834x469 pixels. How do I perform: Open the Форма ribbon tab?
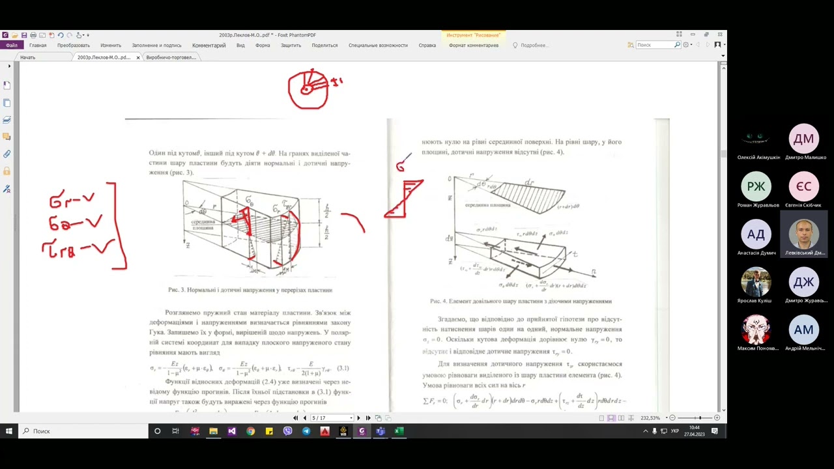pyautogui.click(x=263, y=46)
